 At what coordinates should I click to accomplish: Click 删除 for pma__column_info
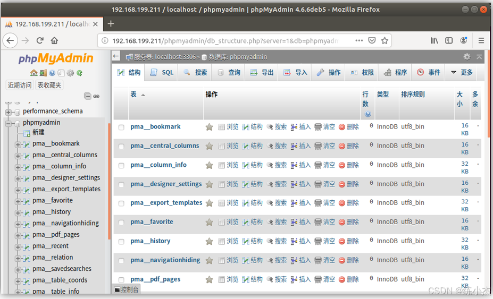[x=349, y=165]
